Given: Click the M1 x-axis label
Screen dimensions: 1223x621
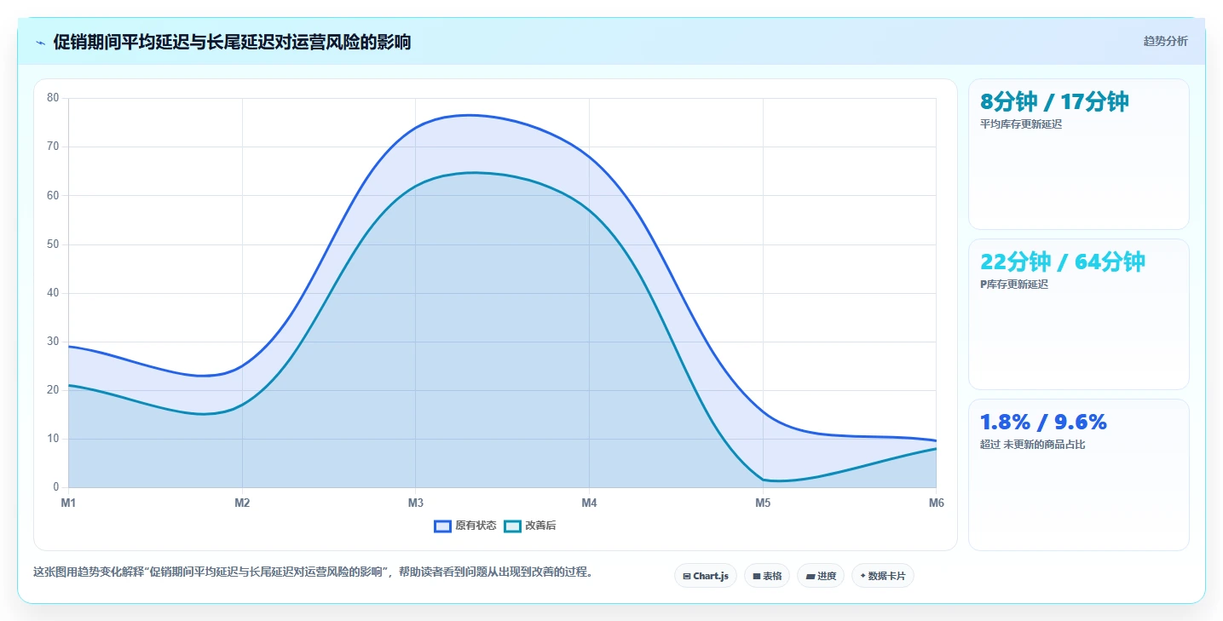Looking at the screenshot, I should pyautogui.click(x=68, y=503).
